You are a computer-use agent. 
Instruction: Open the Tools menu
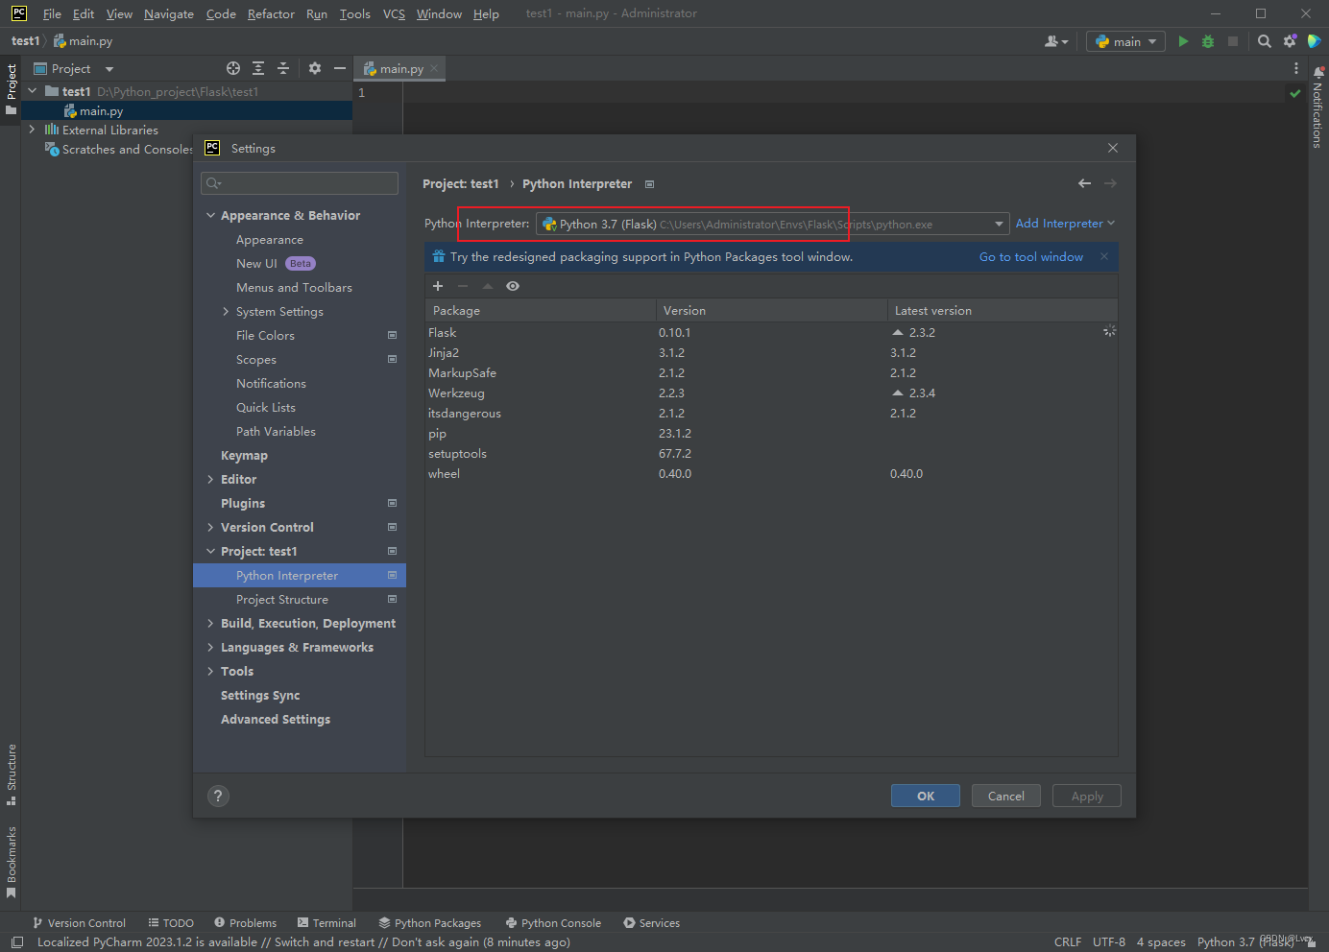(x=354, y=13)
